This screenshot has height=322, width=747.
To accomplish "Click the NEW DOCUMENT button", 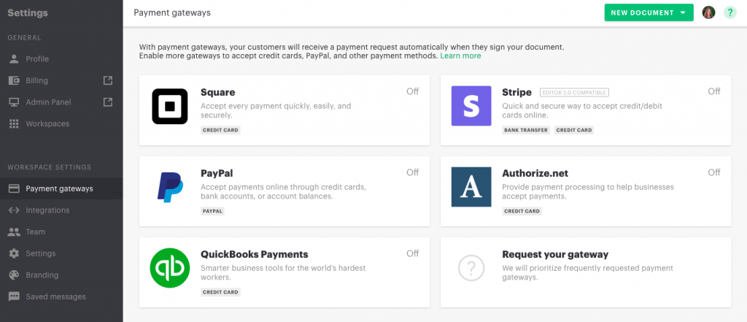I will [649, 13].
